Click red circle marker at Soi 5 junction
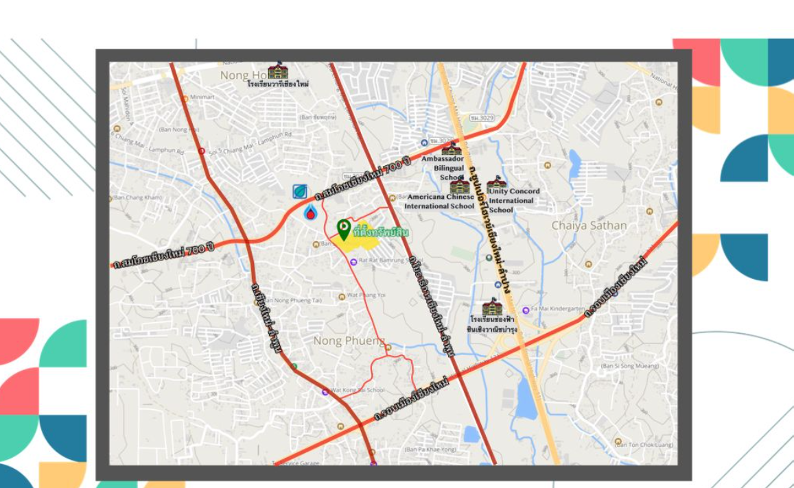This screenshot has height=488, width=794. pyautogui.click(x=202, y=151)
